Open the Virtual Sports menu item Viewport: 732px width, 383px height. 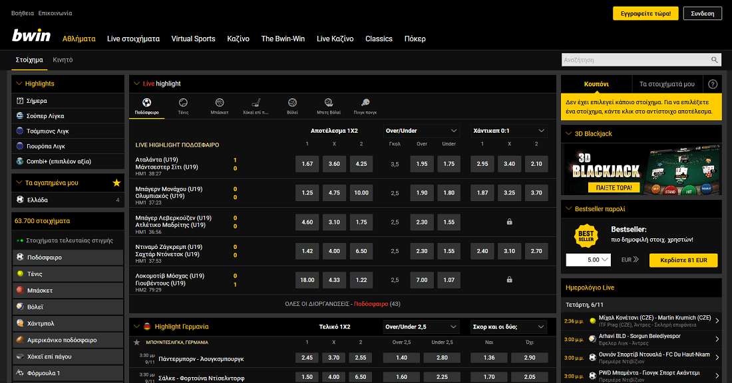[193, 38]
